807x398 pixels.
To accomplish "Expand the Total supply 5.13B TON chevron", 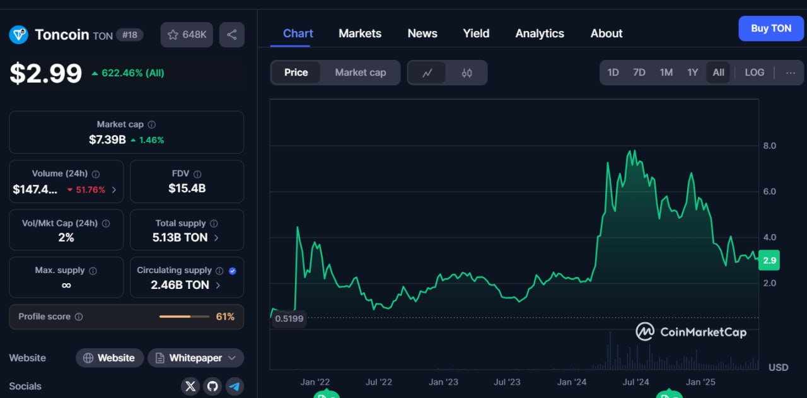I will pos(216,238).
